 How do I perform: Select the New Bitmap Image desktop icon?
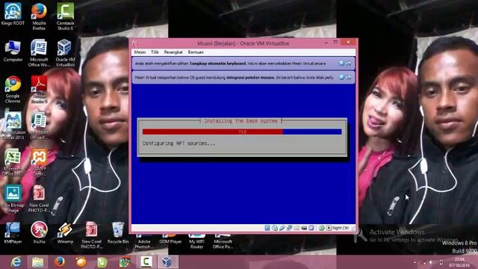pos(13,199)
